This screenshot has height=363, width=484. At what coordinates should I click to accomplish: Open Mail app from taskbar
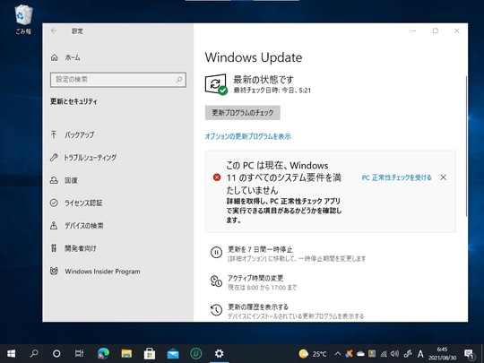pos(173,353)
